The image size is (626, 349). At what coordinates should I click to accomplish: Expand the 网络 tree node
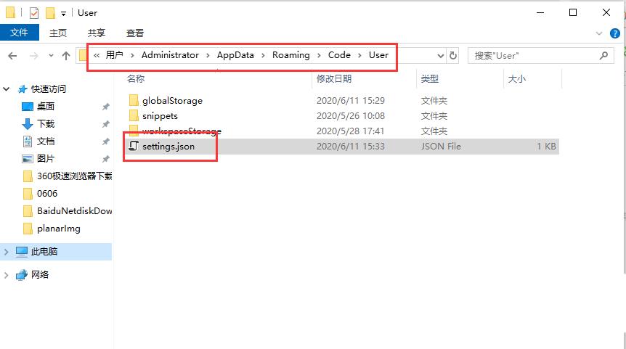(x=7, y=275)
